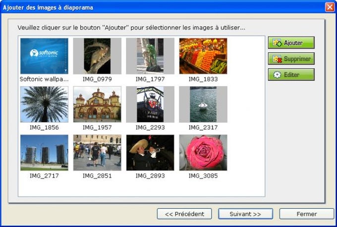The height and width of the screenshot is (227, 337).
Task: Click the IMG_2293 file name label
Action: (150, 128)
